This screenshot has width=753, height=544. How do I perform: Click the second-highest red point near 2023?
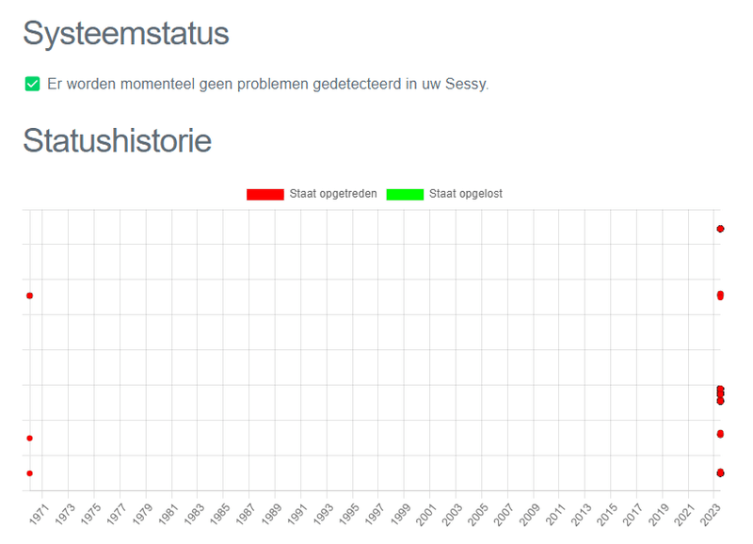pos(720,296)
